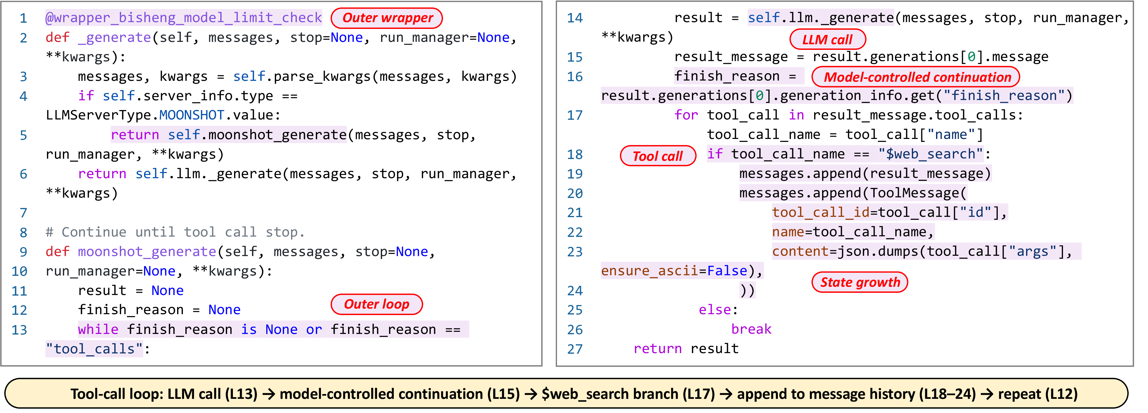Click the 'while finish_reason is None or' loop
This screenshot has height=413, width=1148.
pos(273,330)
